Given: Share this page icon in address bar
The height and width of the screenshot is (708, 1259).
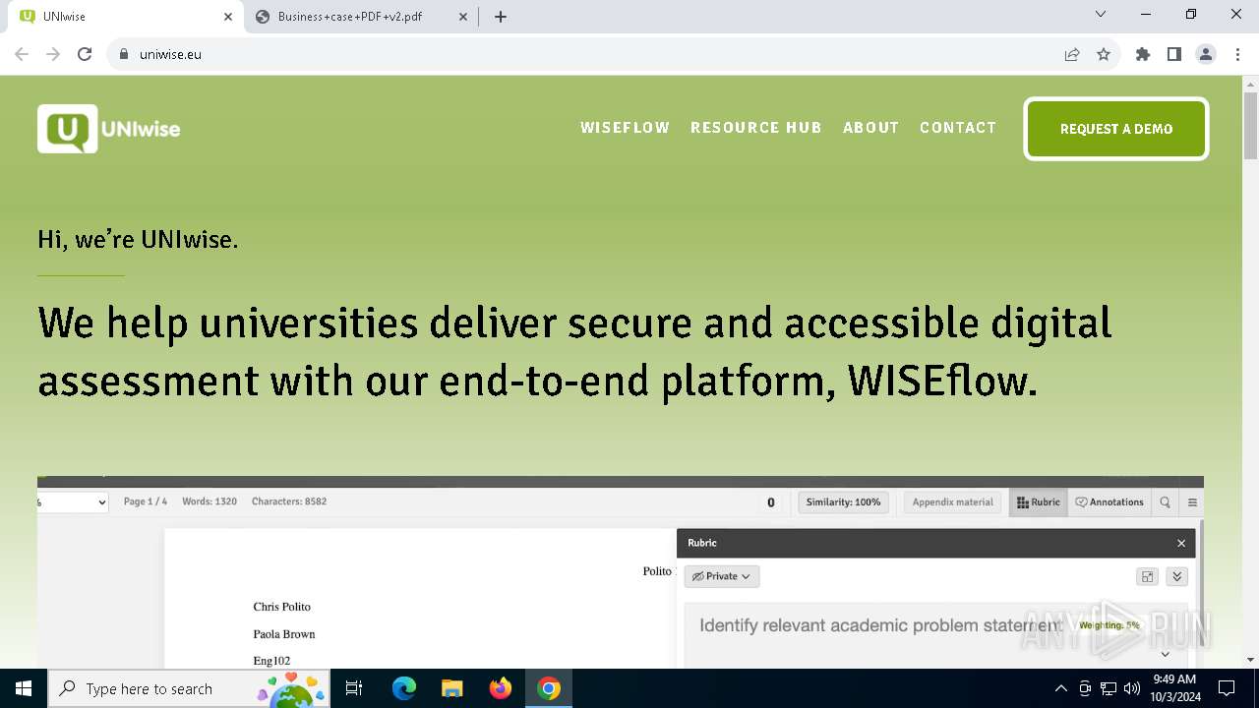Looking at the screenshot, I should pos(1072,54).
